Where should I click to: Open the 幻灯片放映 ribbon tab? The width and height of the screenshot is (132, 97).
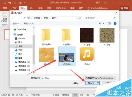(61, 8)
